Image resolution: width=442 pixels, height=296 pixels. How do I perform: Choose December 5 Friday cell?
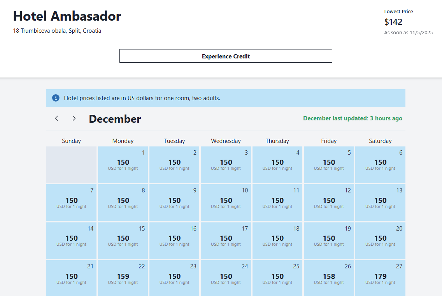point(329,165)
